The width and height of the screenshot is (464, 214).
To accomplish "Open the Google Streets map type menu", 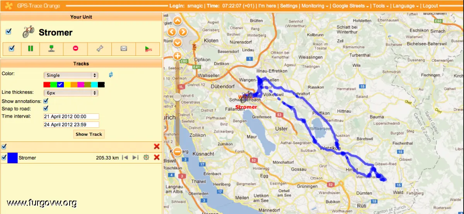I will tap(351, 6).
